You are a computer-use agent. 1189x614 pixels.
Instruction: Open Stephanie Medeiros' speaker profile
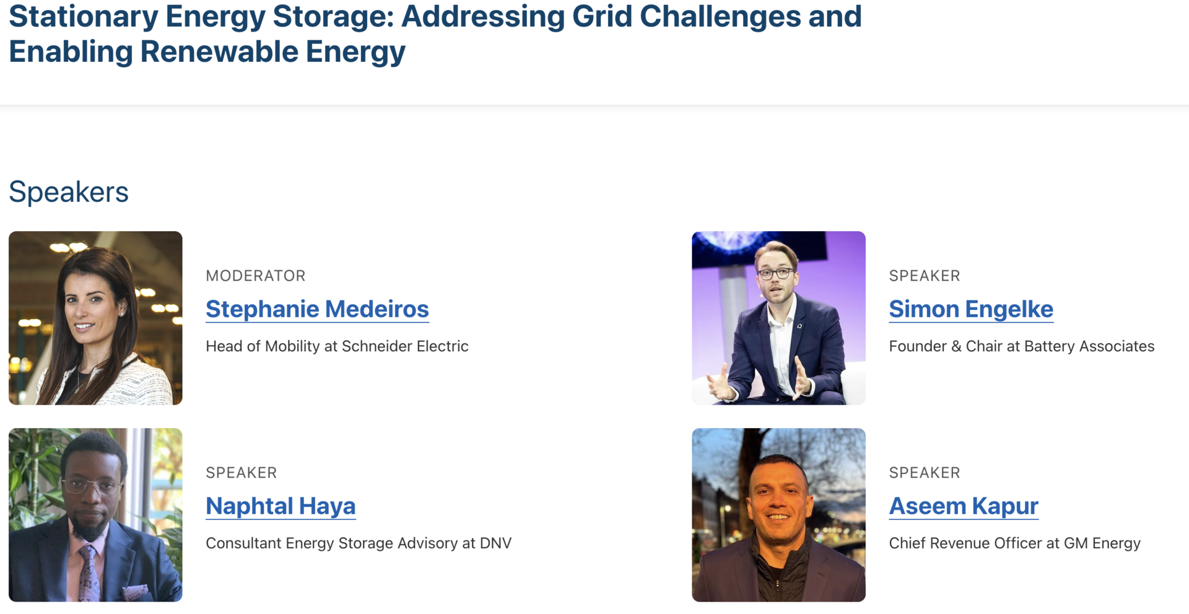pyautogui.click(x=316, y=309)
